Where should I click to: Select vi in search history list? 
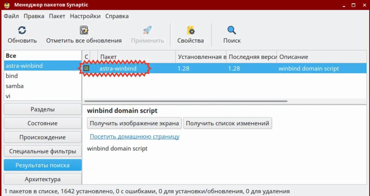coord(43,96)
